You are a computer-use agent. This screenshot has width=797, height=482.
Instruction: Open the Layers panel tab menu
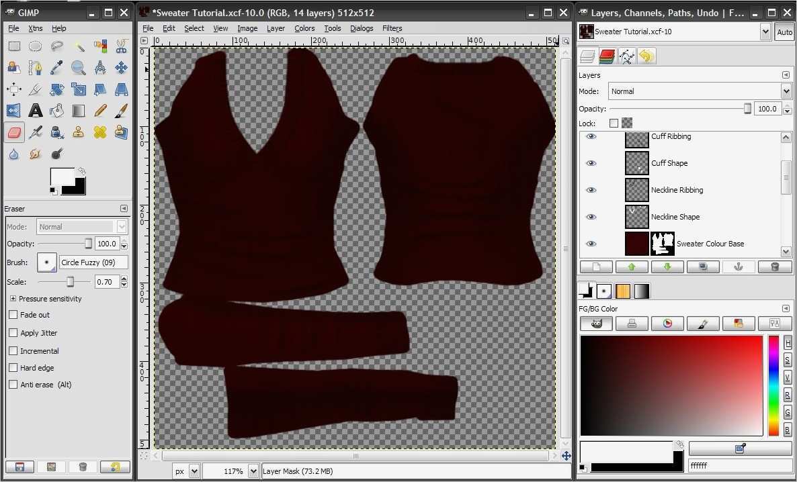pyautogui.click(x=786, y=75)
